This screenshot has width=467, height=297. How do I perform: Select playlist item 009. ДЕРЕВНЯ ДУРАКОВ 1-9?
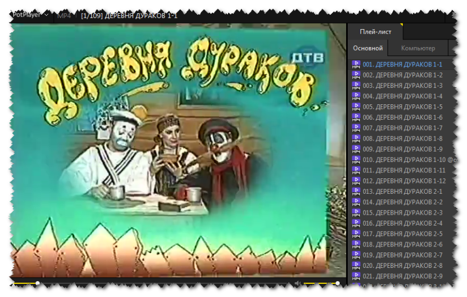(402, 149)
